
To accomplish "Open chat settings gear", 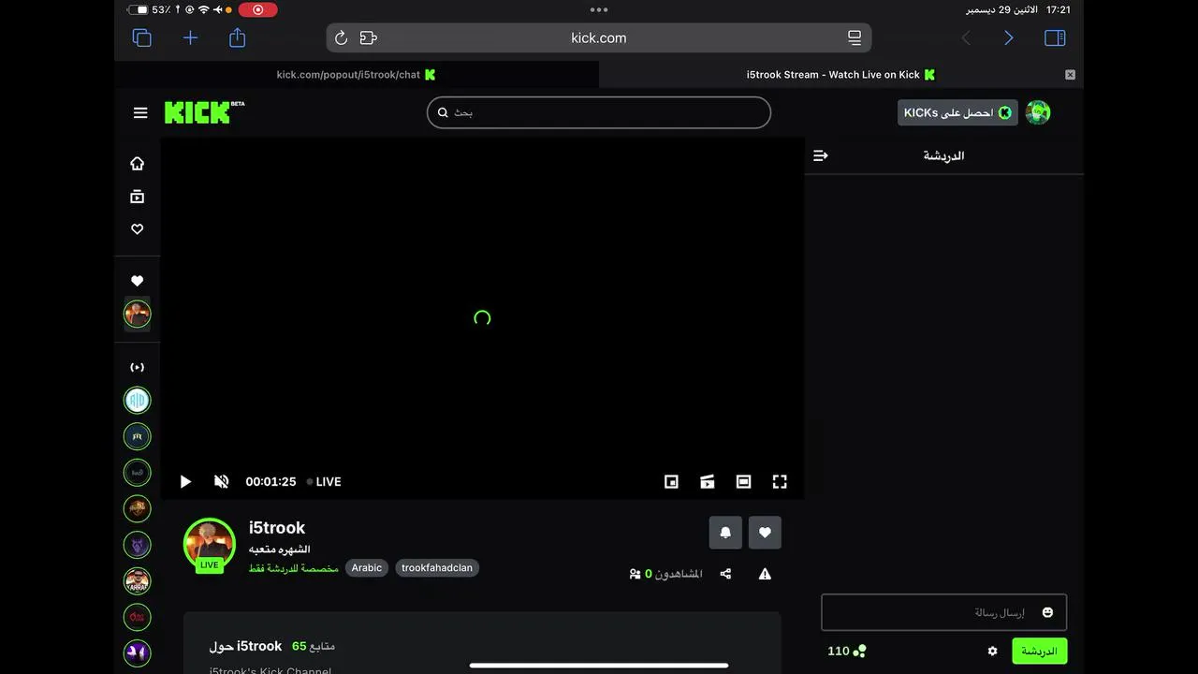I will point(993,651).
